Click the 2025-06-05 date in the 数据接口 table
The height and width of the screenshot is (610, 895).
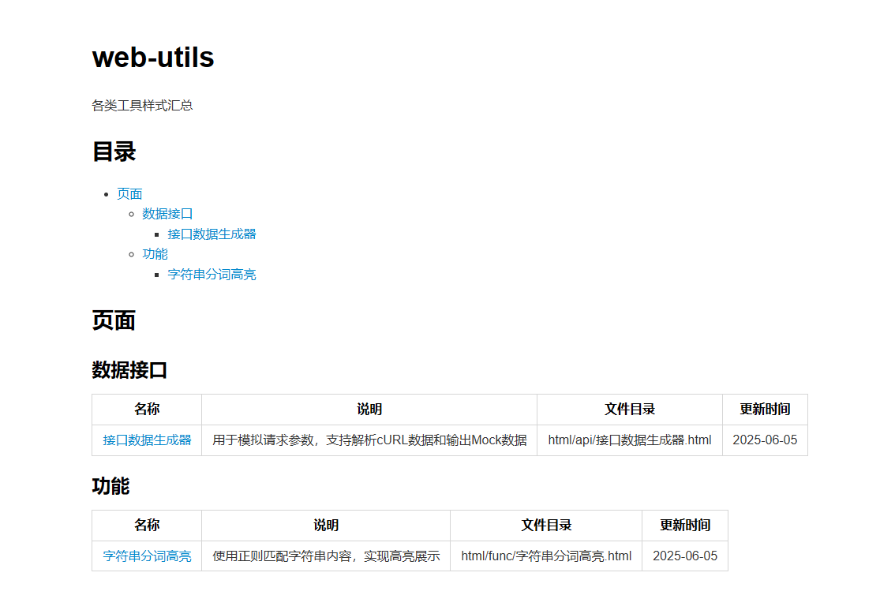click(x=764, y=440)
